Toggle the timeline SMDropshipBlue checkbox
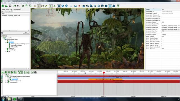 tap(7, 82)
